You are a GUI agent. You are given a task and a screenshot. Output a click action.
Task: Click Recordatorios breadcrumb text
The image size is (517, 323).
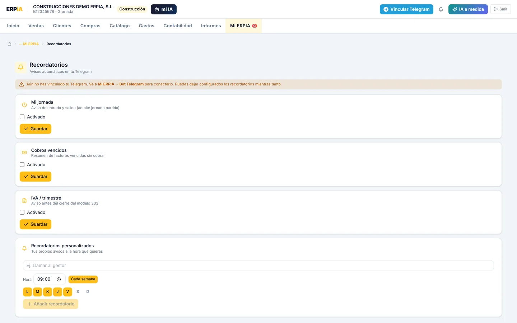tap(59, 44)
